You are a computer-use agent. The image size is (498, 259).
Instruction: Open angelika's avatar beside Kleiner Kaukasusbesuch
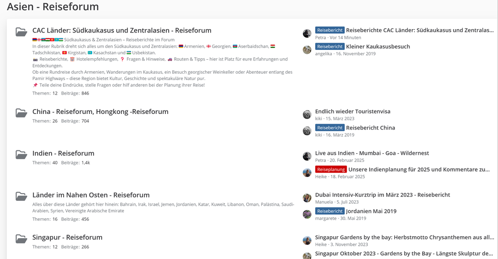(x=307, y=50)
